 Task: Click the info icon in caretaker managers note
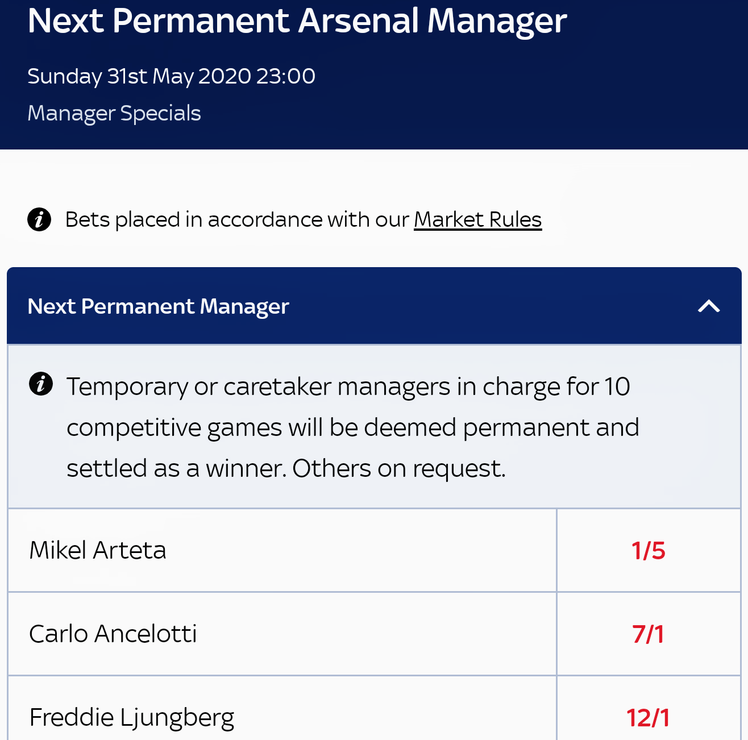tap(41, 384)
